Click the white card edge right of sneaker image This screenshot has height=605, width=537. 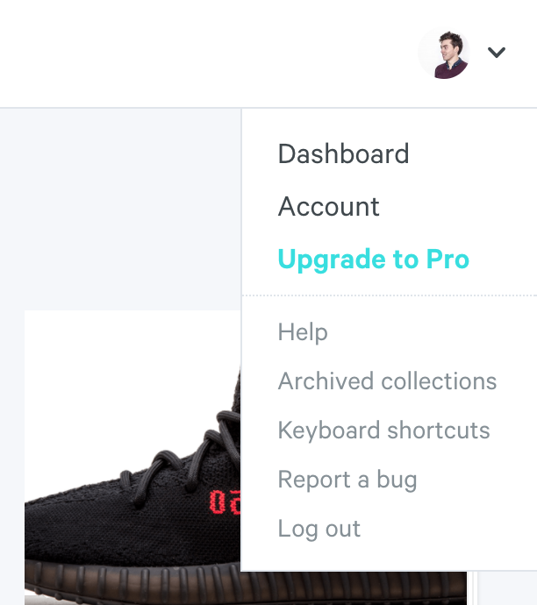click(470, 587)
